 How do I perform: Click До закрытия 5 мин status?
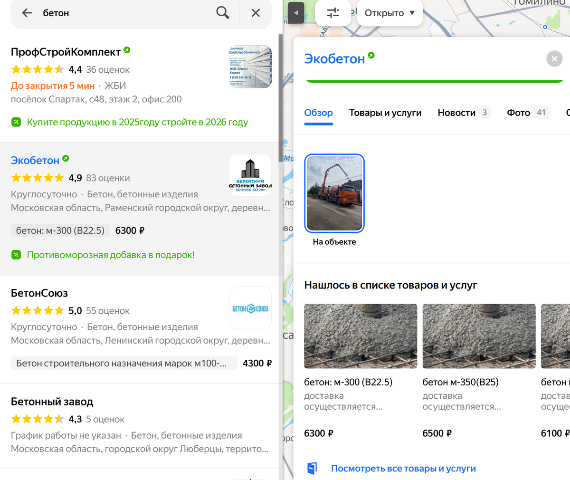pos(53,86)
